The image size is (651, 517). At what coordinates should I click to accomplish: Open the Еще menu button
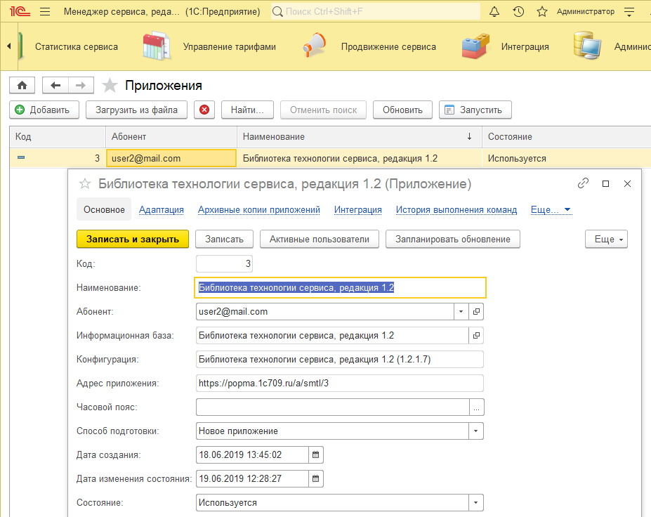point(605,240)
